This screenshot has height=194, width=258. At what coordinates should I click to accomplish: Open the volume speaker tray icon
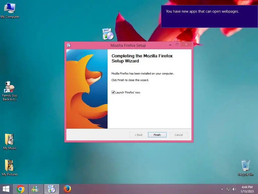point(234,189)
